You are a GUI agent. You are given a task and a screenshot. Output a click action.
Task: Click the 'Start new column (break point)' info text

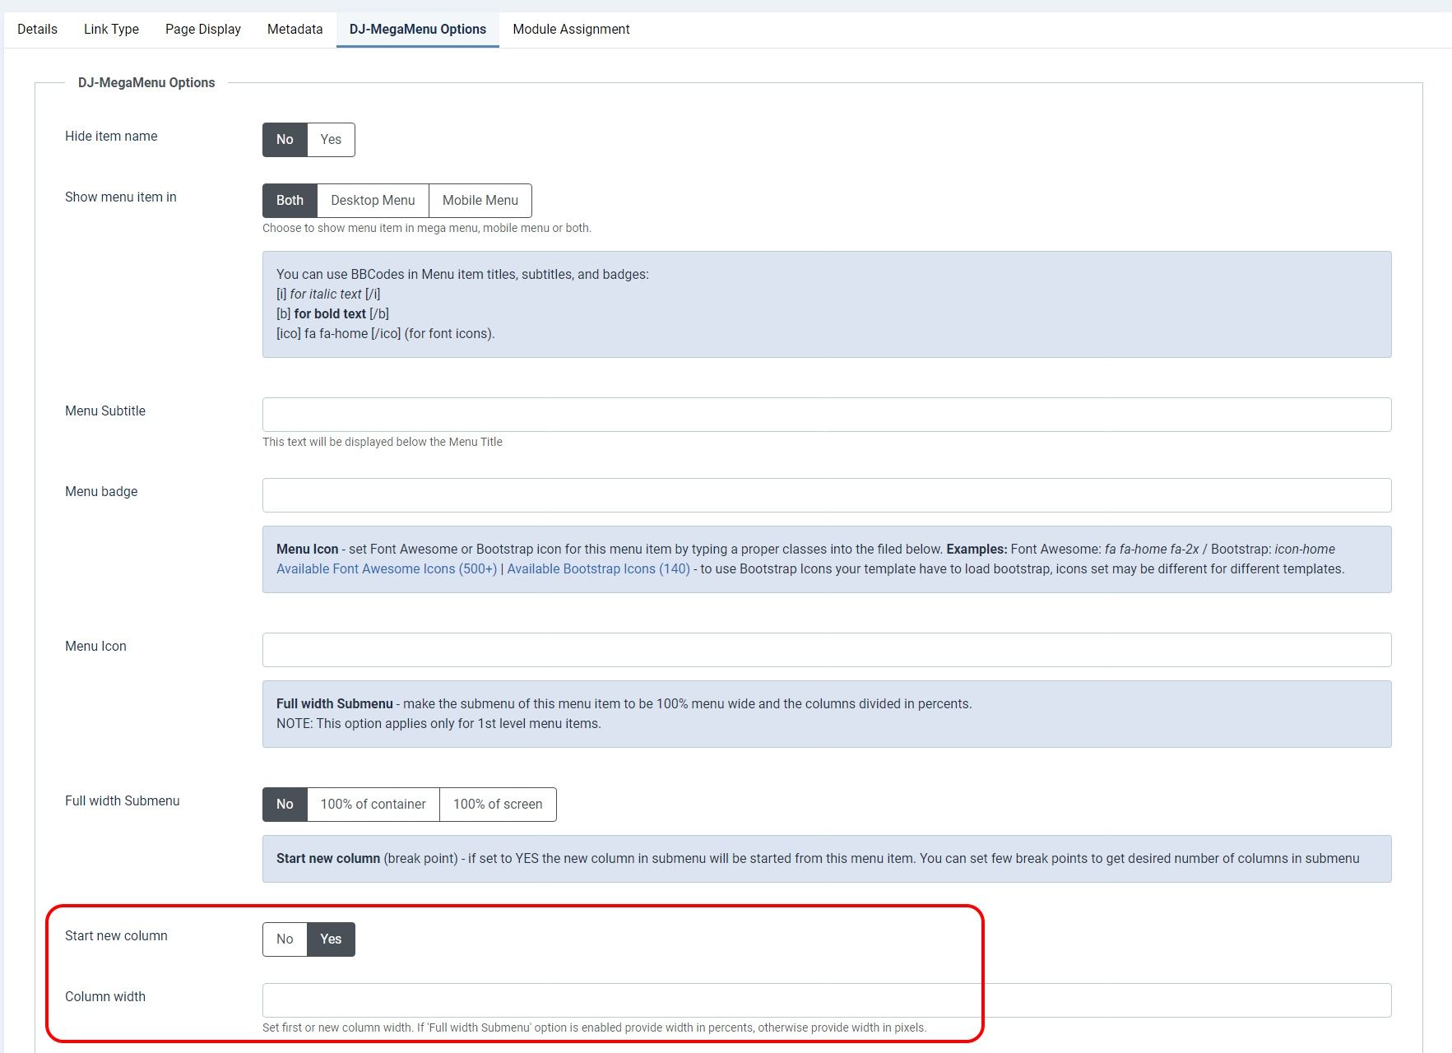tap(818, 859)
